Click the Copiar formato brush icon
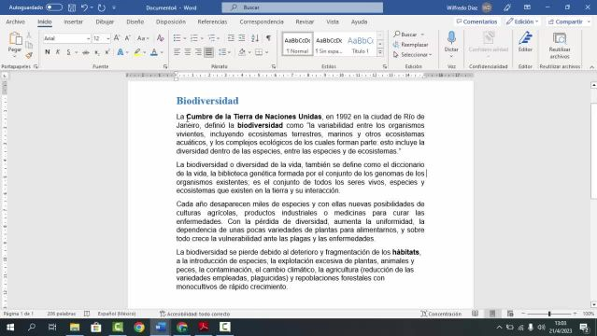Image resolution: width=597 pixels, height=336 pixels. (x=29, y=56)
